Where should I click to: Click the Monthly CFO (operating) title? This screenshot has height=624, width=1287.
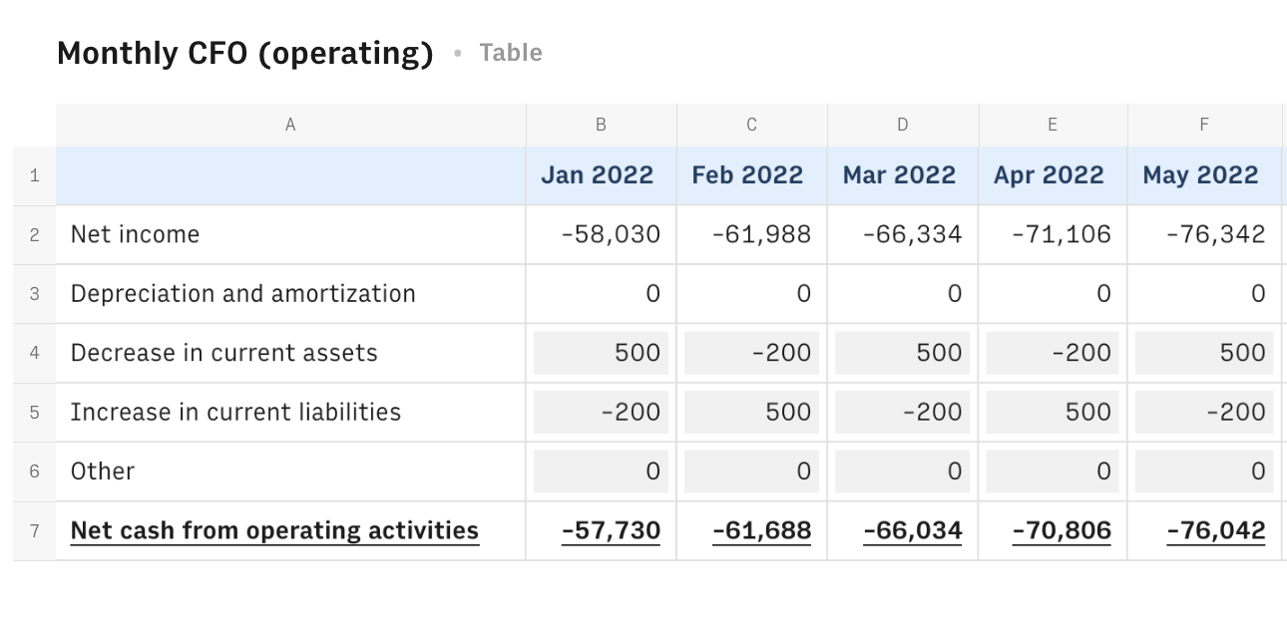244,53
